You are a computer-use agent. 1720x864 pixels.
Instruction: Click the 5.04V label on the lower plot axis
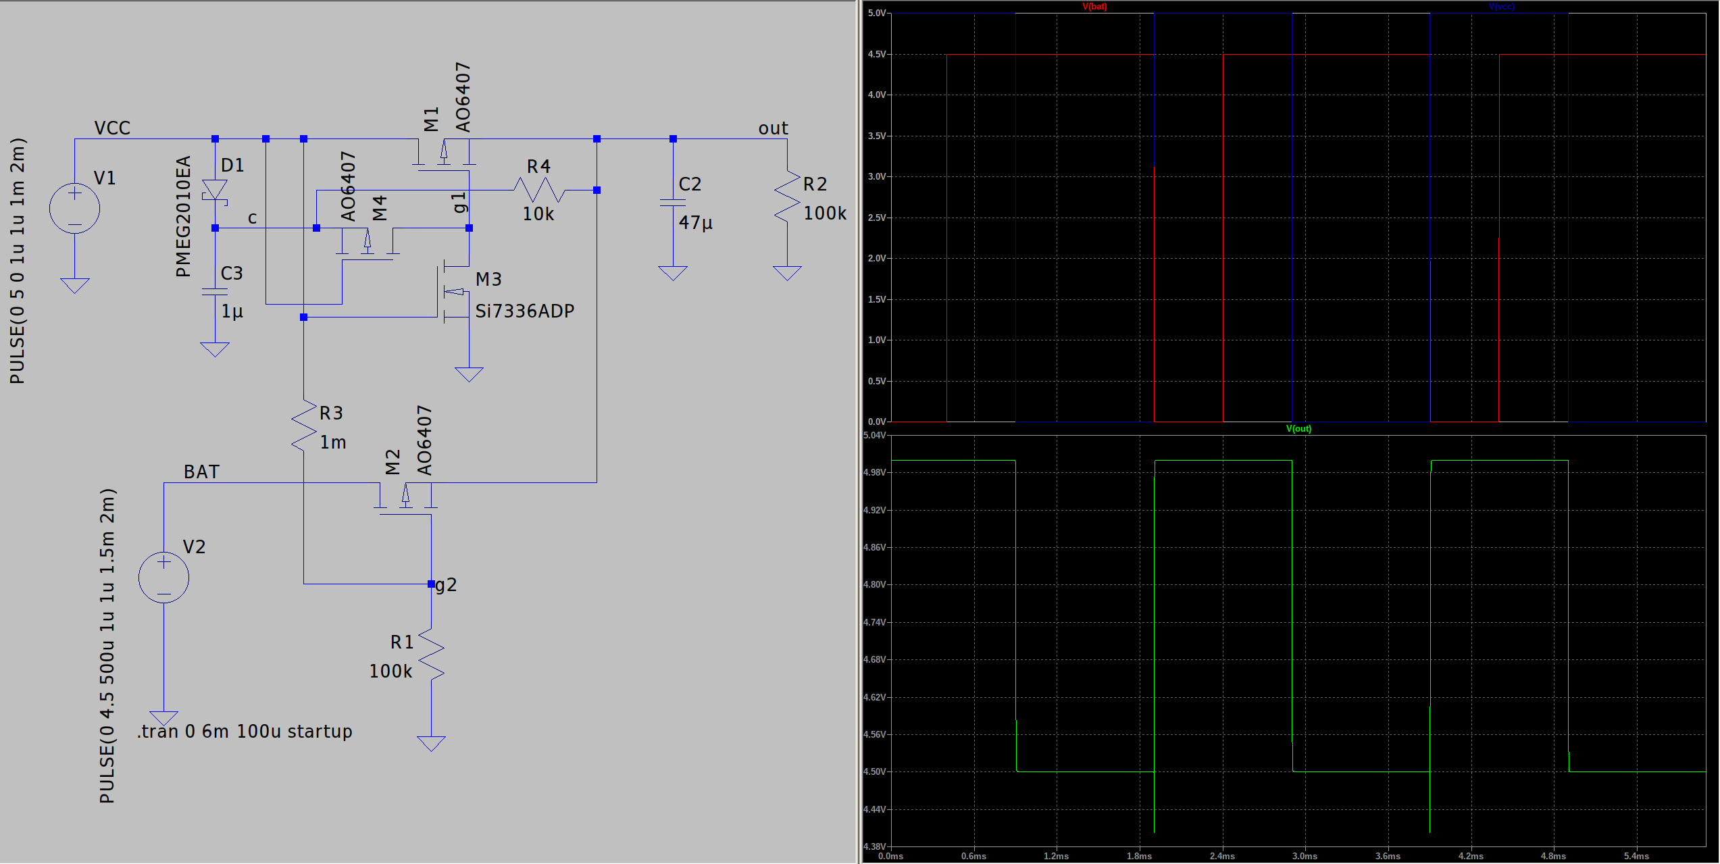[875, 436]
